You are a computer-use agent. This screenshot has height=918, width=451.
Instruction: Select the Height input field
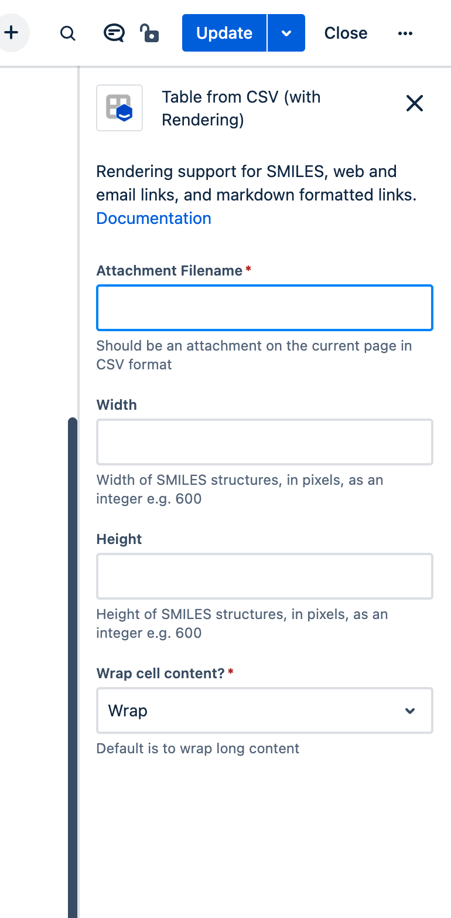pos(264,576)
